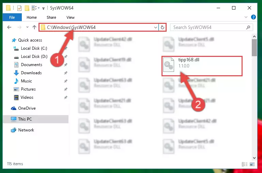Maximize the SysWOW64 window
Screen dimensions: 262x173
[x=234, y=8]
